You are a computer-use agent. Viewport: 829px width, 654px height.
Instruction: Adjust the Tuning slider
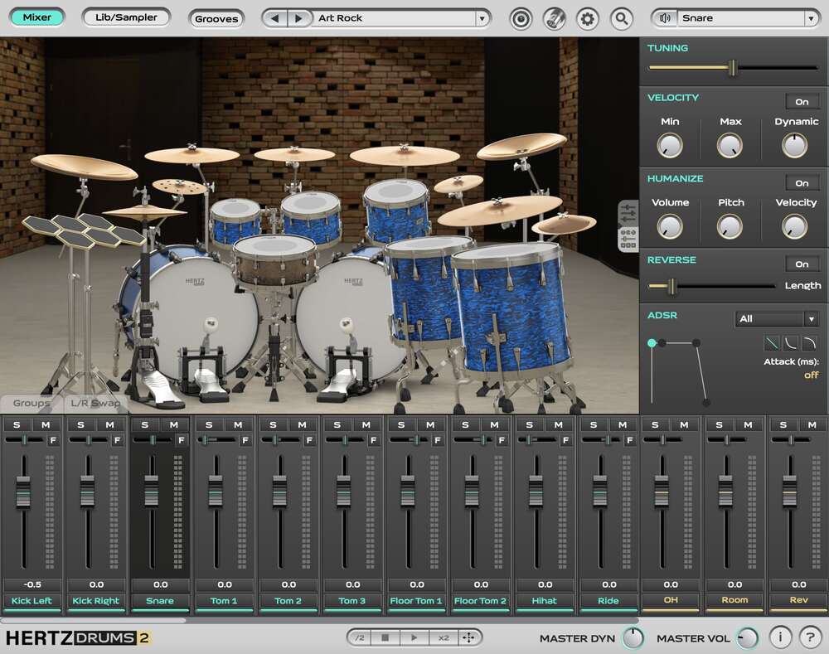(732, 69)
